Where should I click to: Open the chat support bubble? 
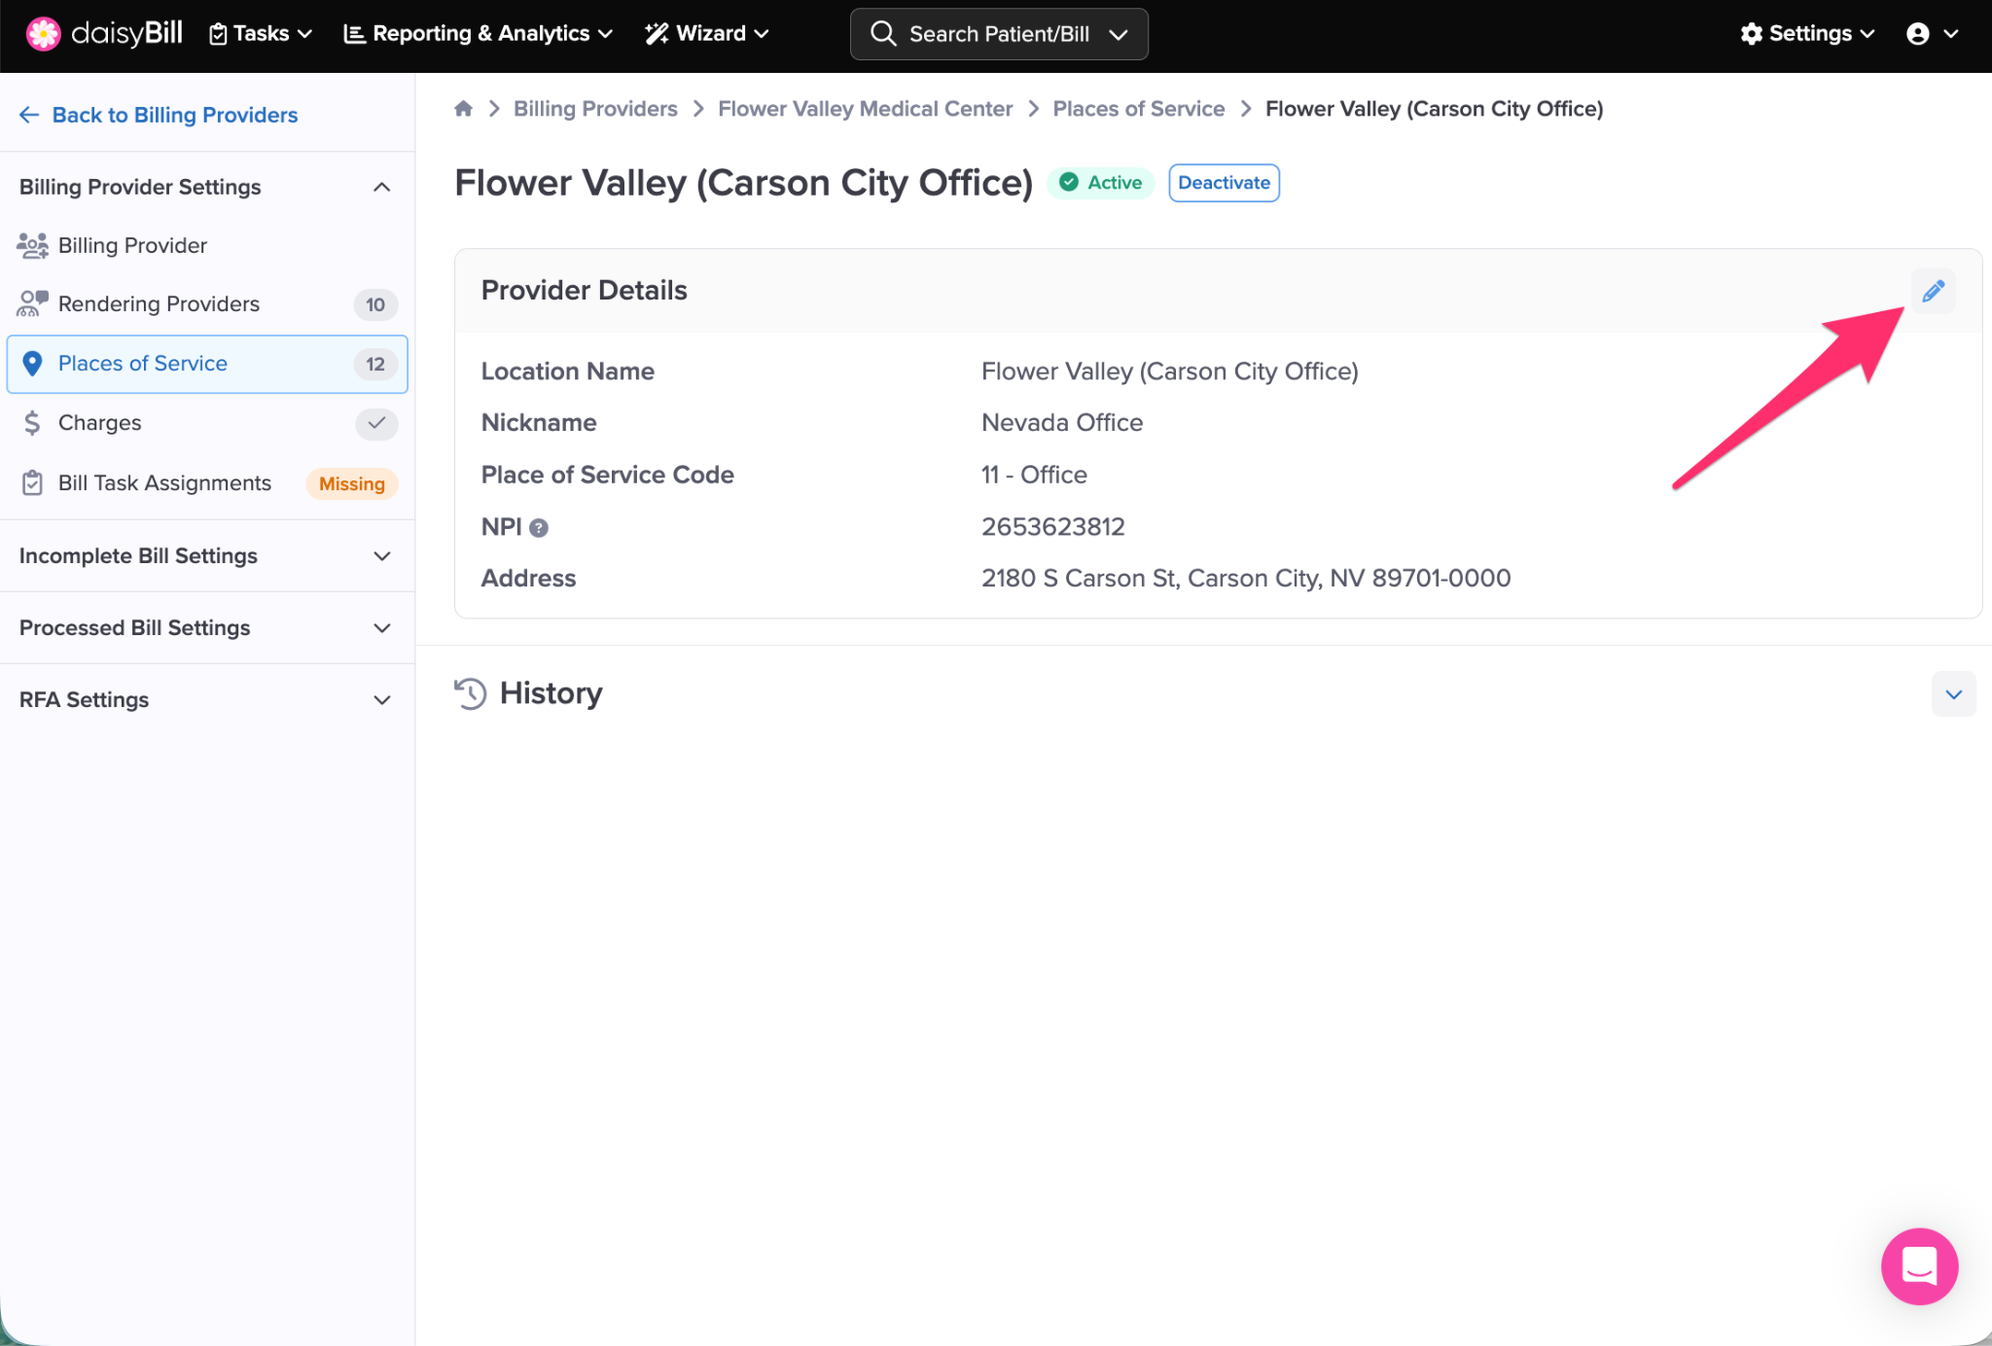click(1919, 1265)
